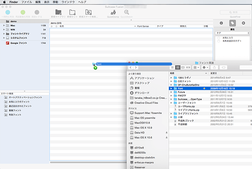The height and width of the screenshot is (169, 252).
Task: Select the demo set in sidebar
Action: click(x=25, y=21)
